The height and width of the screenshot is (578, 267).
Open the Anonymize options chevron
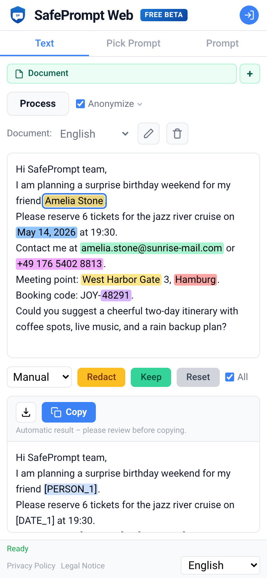coord(139,104)
